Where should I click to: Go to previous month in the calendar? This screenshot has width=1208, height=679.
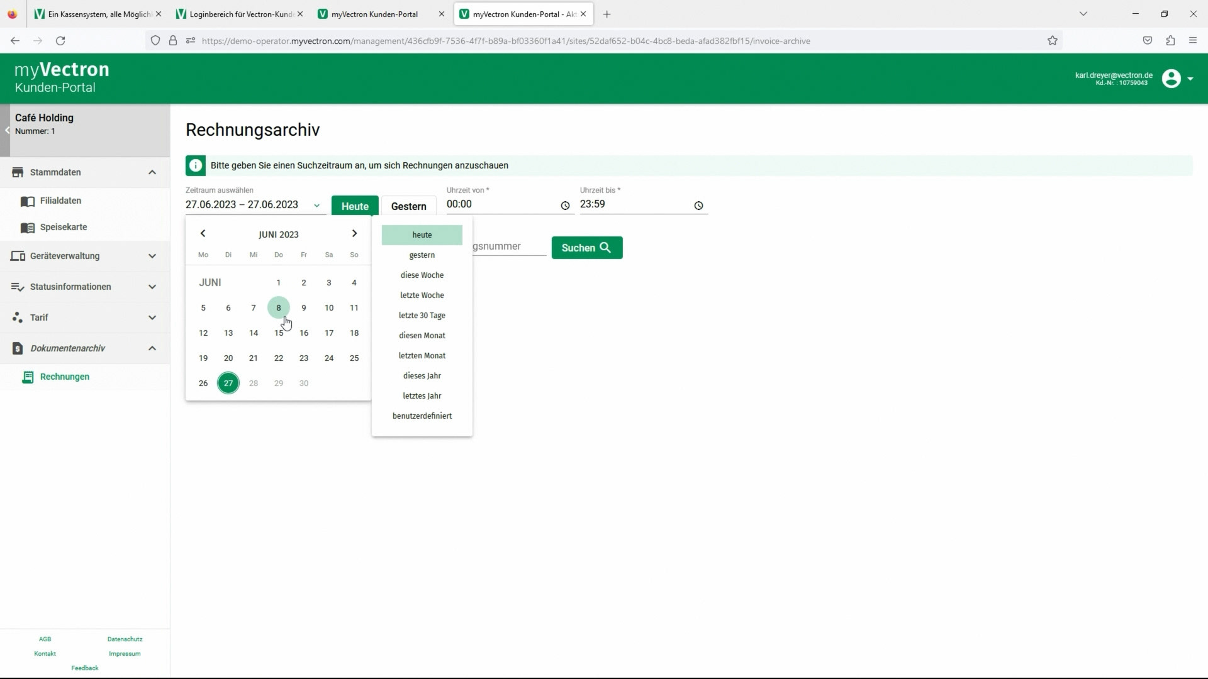pos(203,233)
